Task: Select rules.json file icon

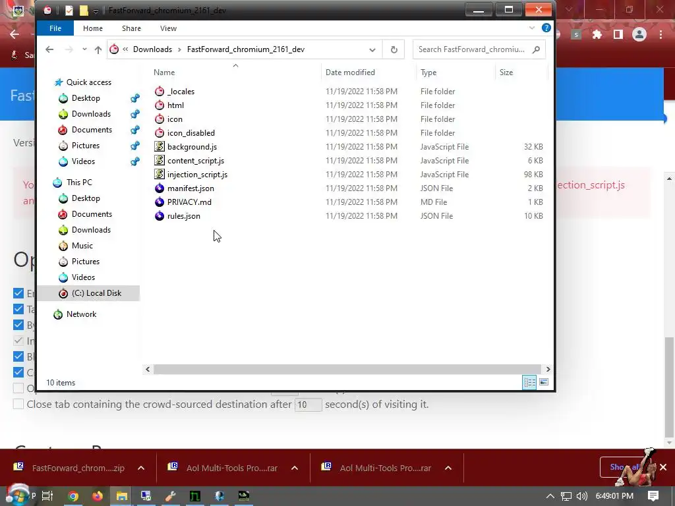Action: [x=160, y=215]
